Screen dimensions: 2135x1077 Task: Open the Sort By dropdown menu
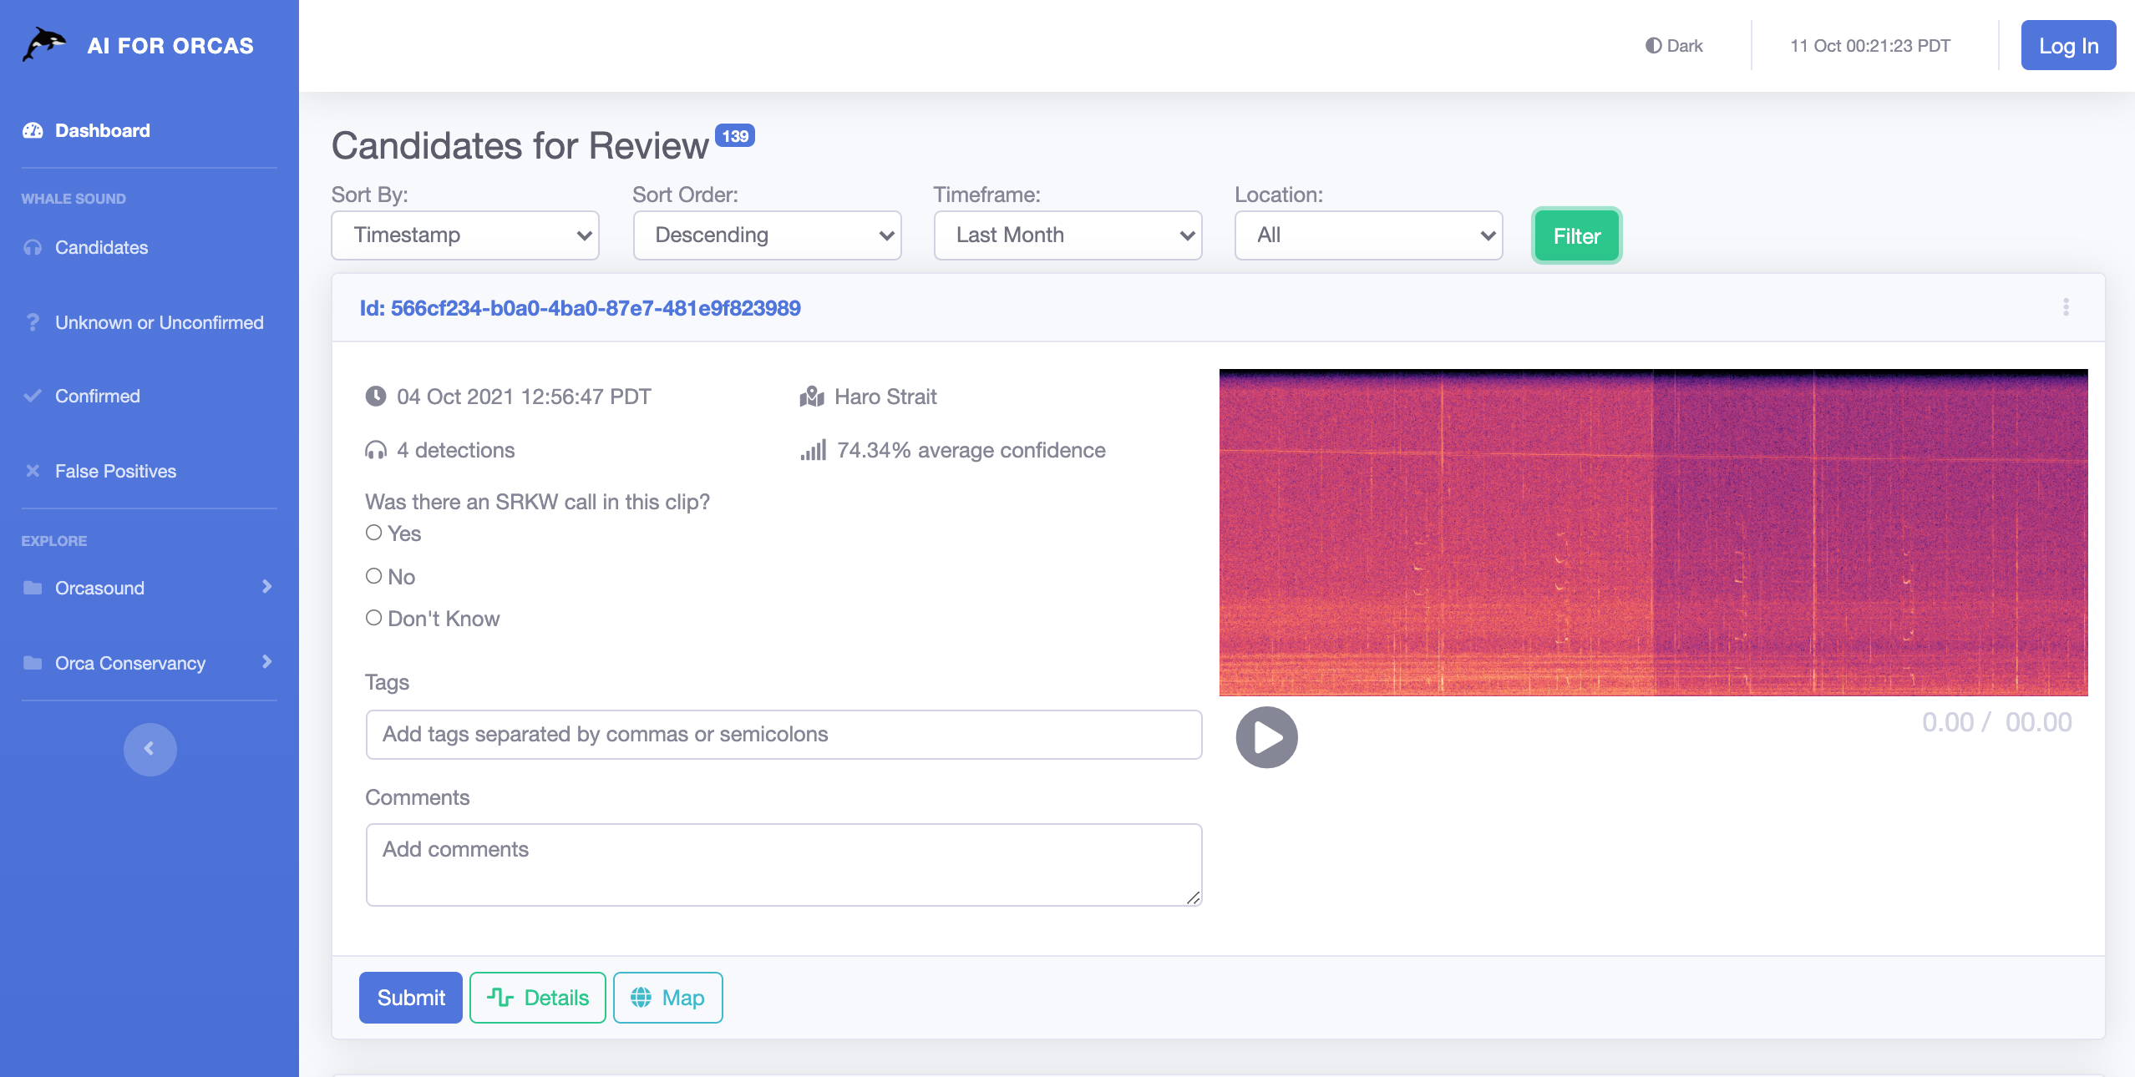tap(466, 234)
